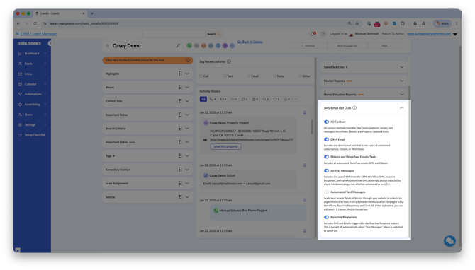Viewport: 475px width, 270px height.
Task: Click the green phone call icon
Action: (189, 46)
